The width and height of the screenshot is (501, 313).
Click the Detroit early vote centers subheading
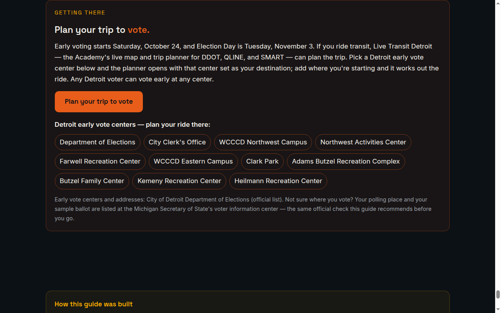pyautogui.click(x=132, y=124)
